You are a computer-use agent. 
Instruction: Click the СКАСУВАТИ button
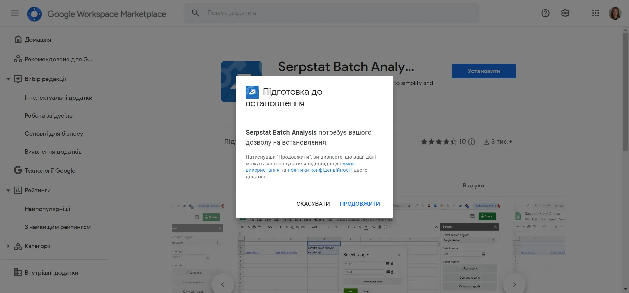[x=313, y=204]
